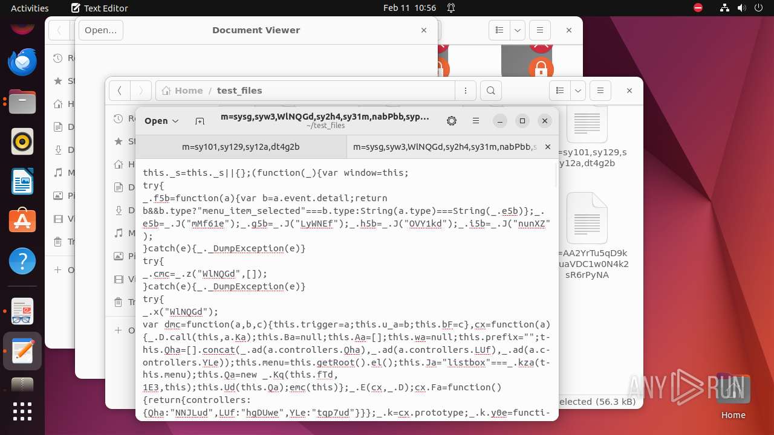This screenshot has height=435, width=774.
Task: Click the test_files breadcrumb
Action: coord(239,91)
